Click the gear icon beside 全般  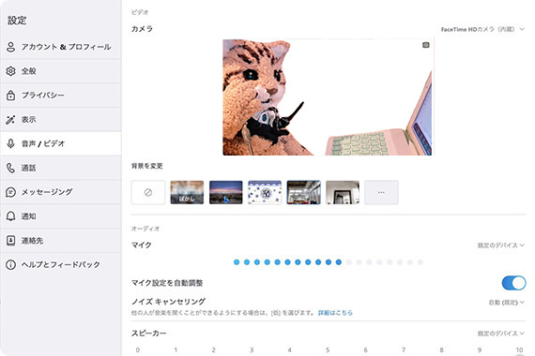pyautogui.click(x=11, y=71)
